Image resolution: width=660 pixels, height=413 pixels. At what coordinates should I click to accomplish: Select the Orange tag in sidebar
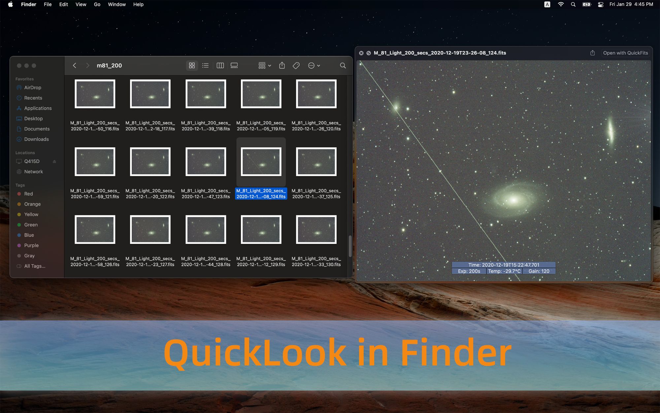(32, 204)
